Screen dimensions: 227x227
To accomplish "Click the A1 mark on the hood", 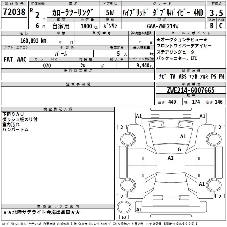I will click(x=183, y=136).
